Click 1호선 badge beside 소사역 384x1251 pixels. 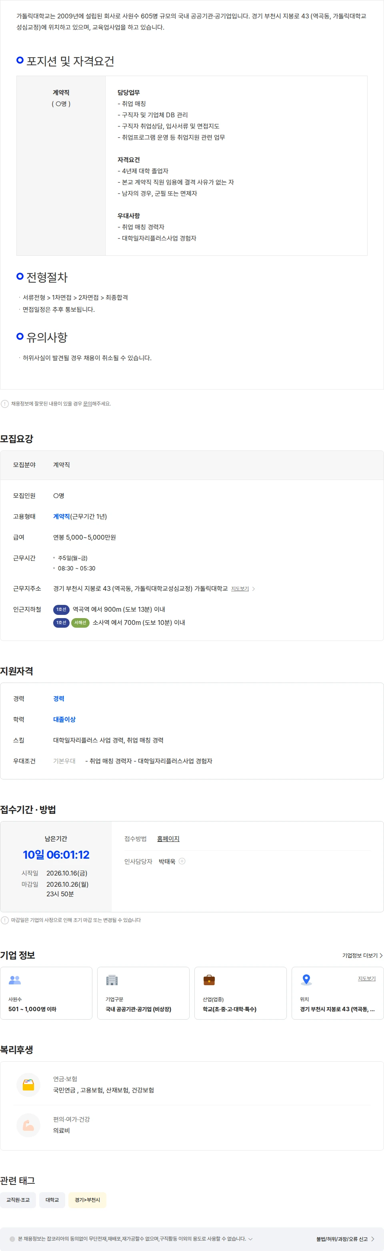(x=61, y=622)
